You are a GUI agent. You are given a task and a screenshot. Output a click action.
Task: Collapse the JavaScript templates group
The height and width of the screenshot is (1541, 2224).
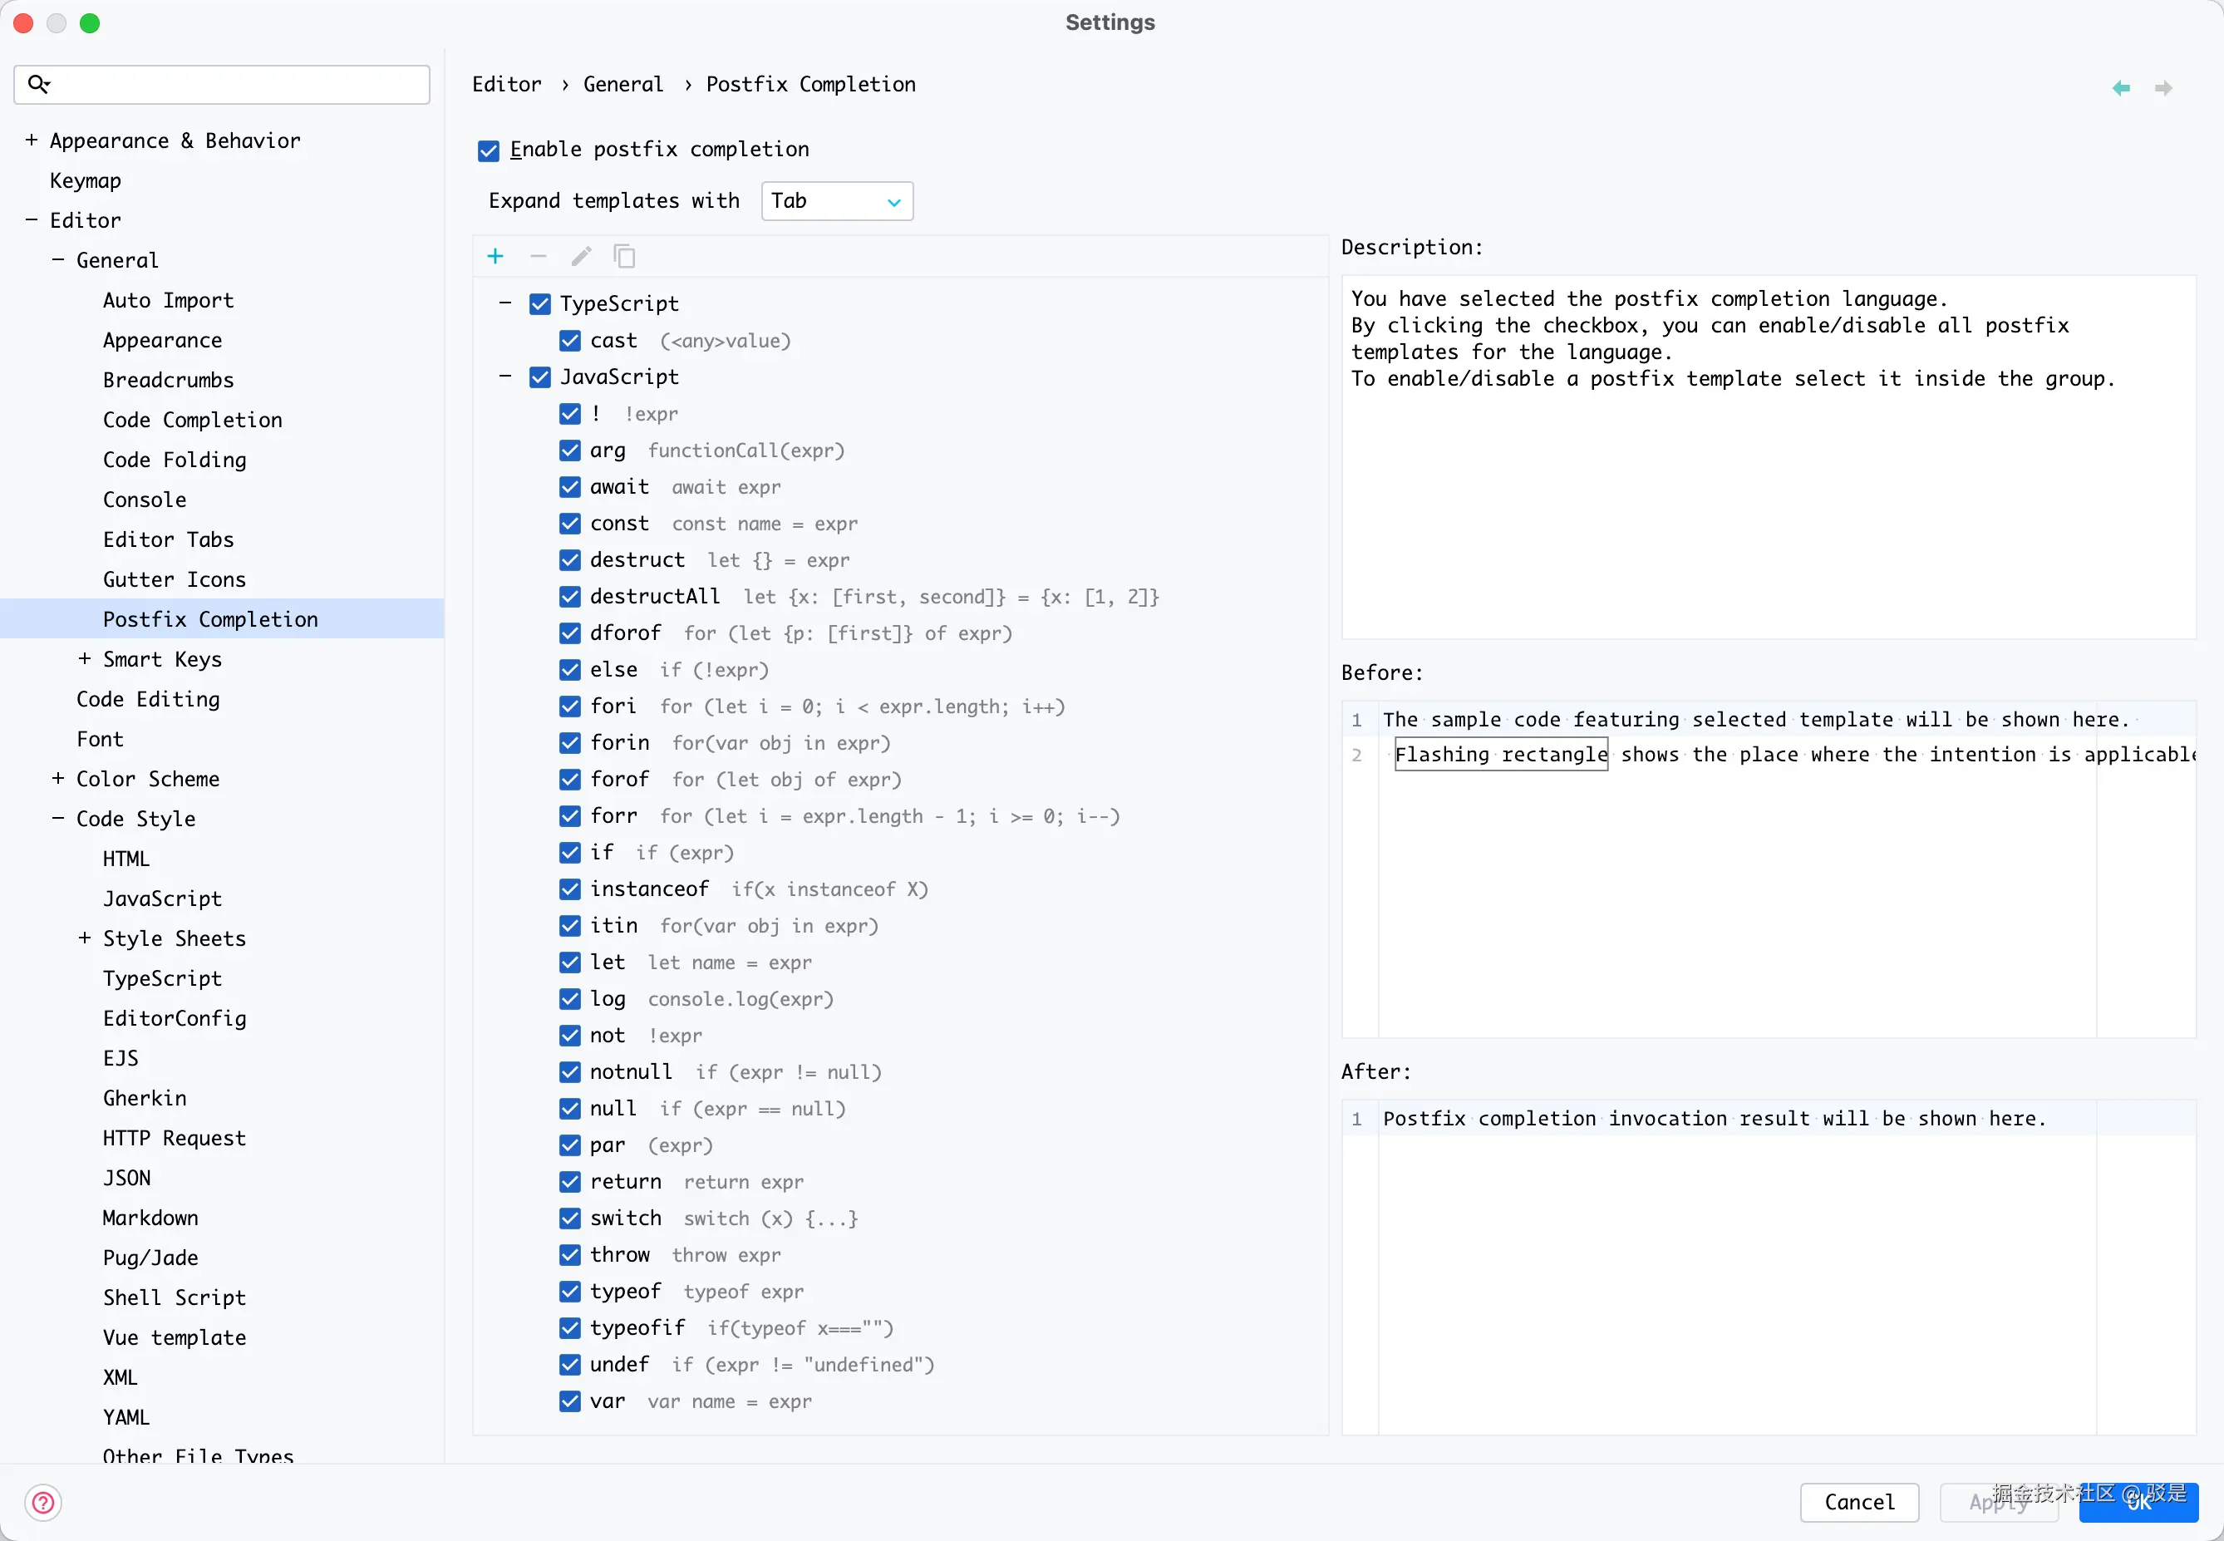[x=504, y=377]
